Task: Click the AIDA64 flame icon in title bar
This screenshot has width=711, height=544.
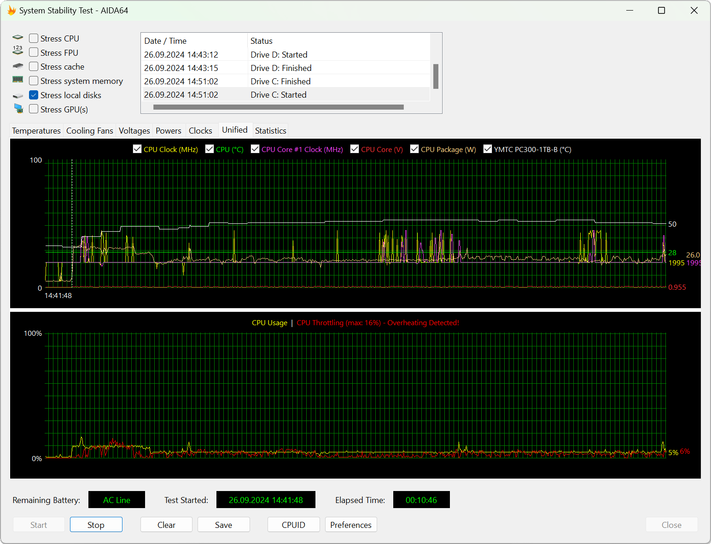Action: point(12,10)
